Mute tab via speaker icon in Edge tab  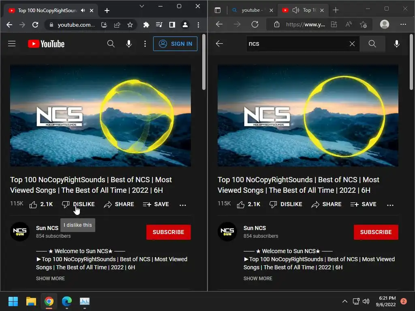pos(295,10)
